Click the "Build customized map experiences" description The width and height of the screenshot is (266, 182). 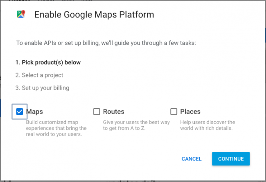(x=56, y=128)
